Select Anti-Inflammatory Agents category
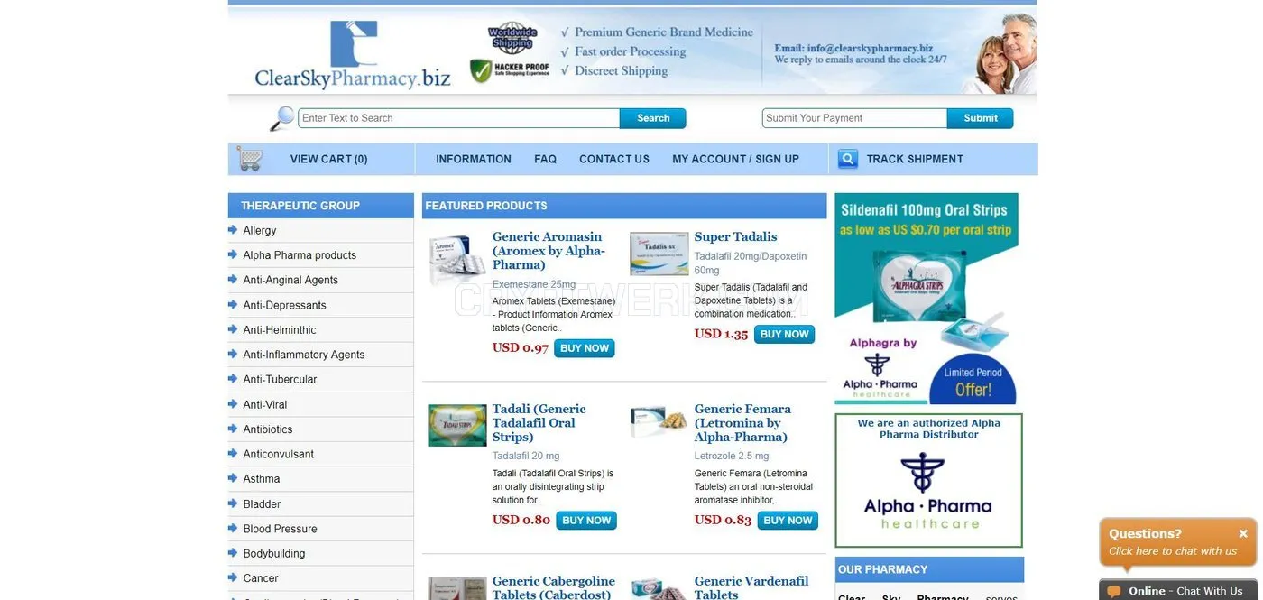 (304, 355)
